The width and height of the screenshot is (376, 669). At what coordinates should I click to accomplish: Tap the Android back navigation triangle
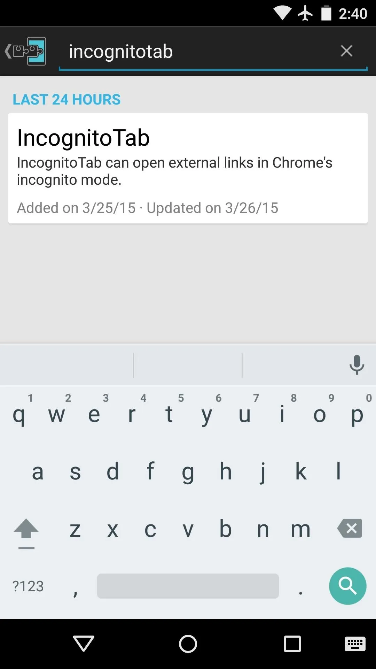(84, 643)
